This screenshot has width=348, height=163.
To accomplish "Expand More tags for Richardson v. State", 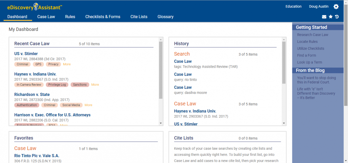I will point(88,105).
